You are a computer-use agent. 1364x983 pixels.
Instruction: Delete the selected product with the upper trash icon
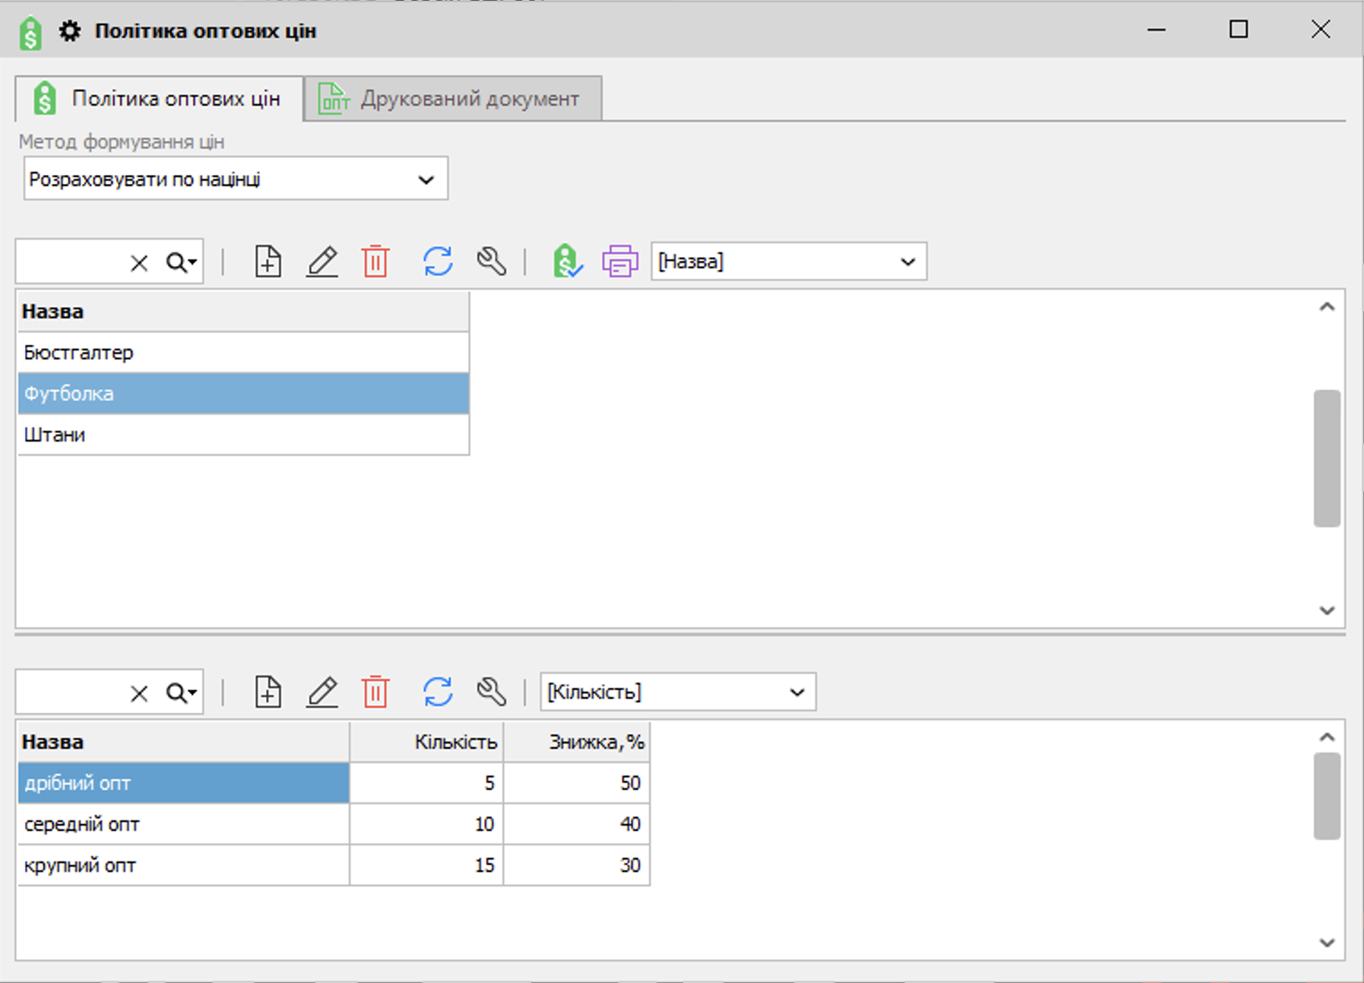(x=375, y=262)
